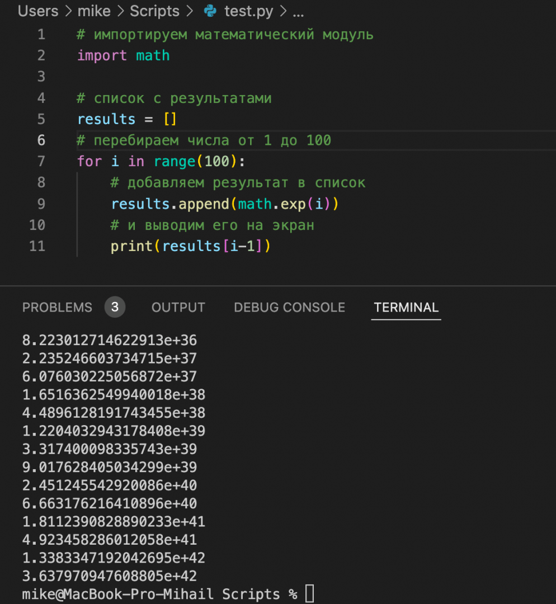
Task: Open the Scripts breadcrumb dropdown
Action: [x=154, y=11]
